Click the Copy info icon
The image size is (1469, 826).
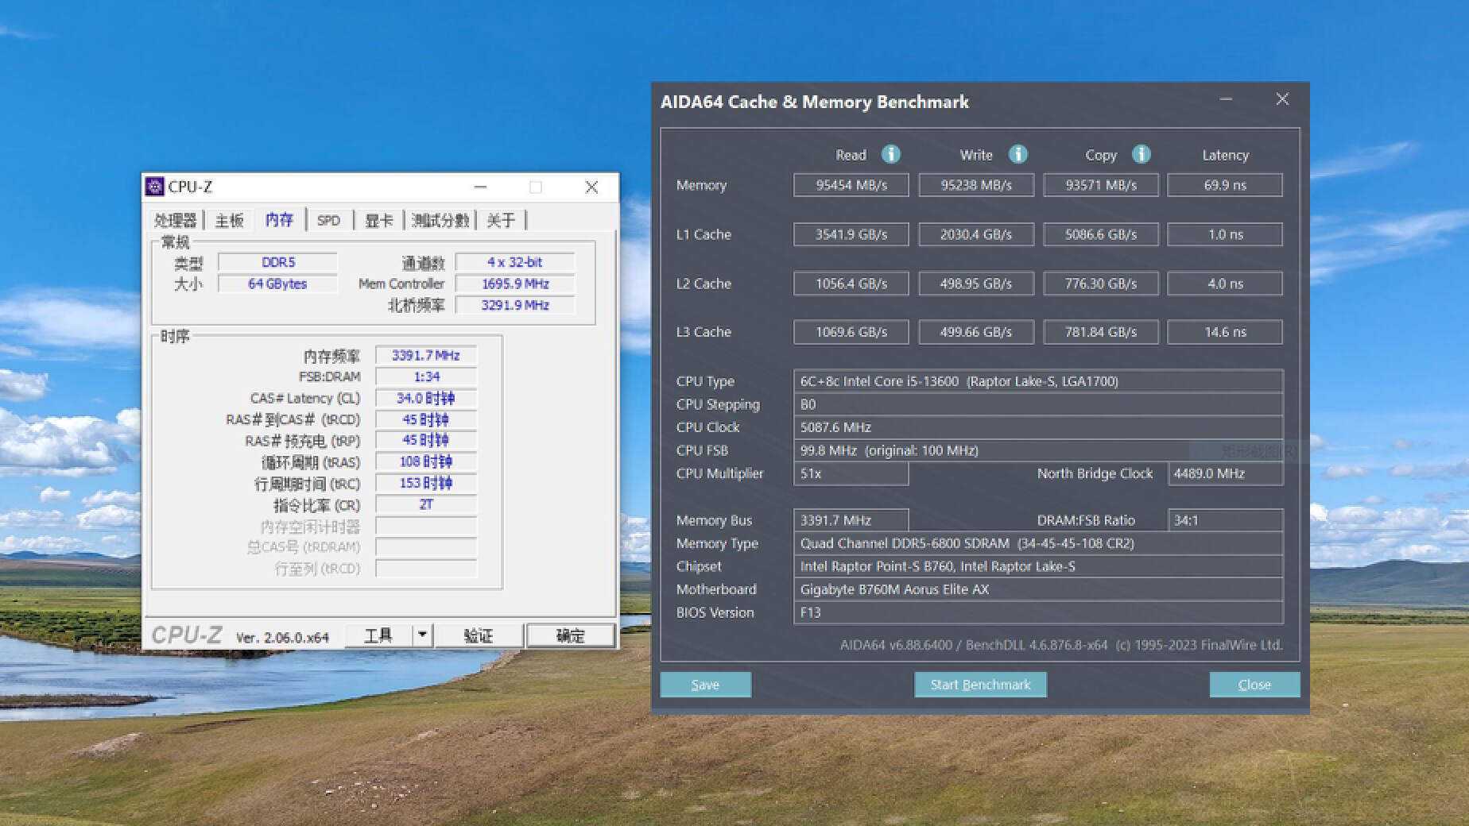pos(1141,154)
